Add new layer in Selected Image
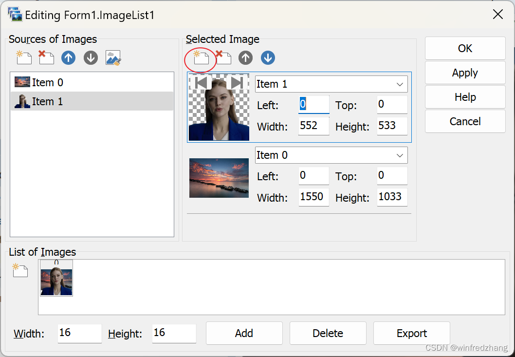 coord(201,58)
